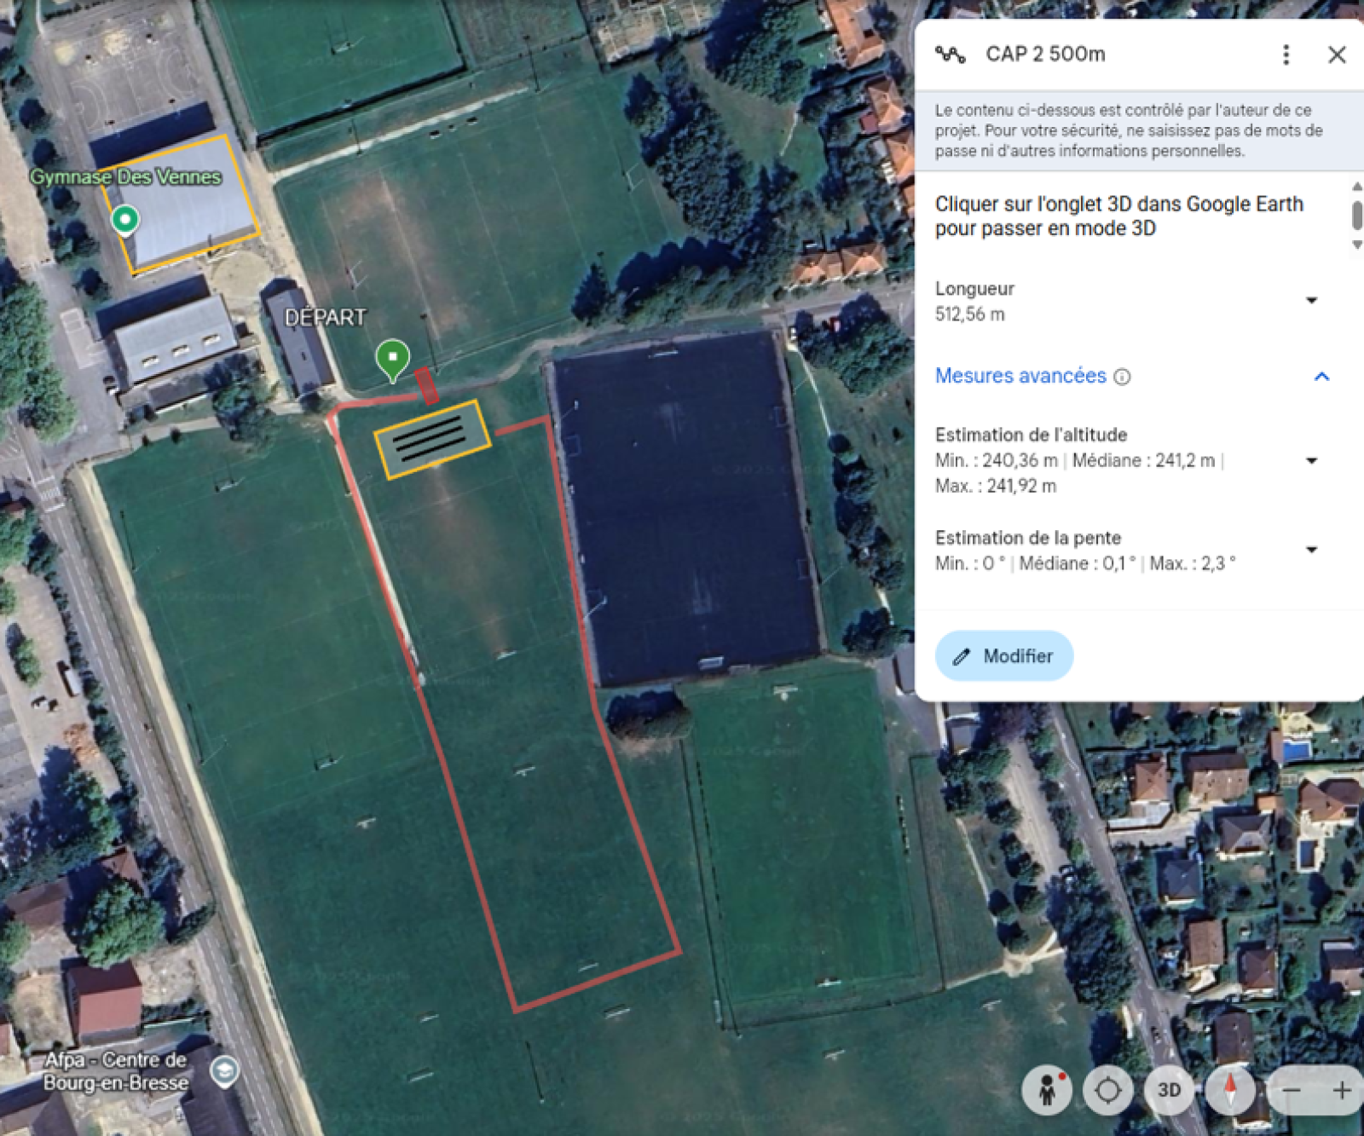
Task: Open three-dot options menu for CAP 2 500m
Action: [x=1286, y=55]
